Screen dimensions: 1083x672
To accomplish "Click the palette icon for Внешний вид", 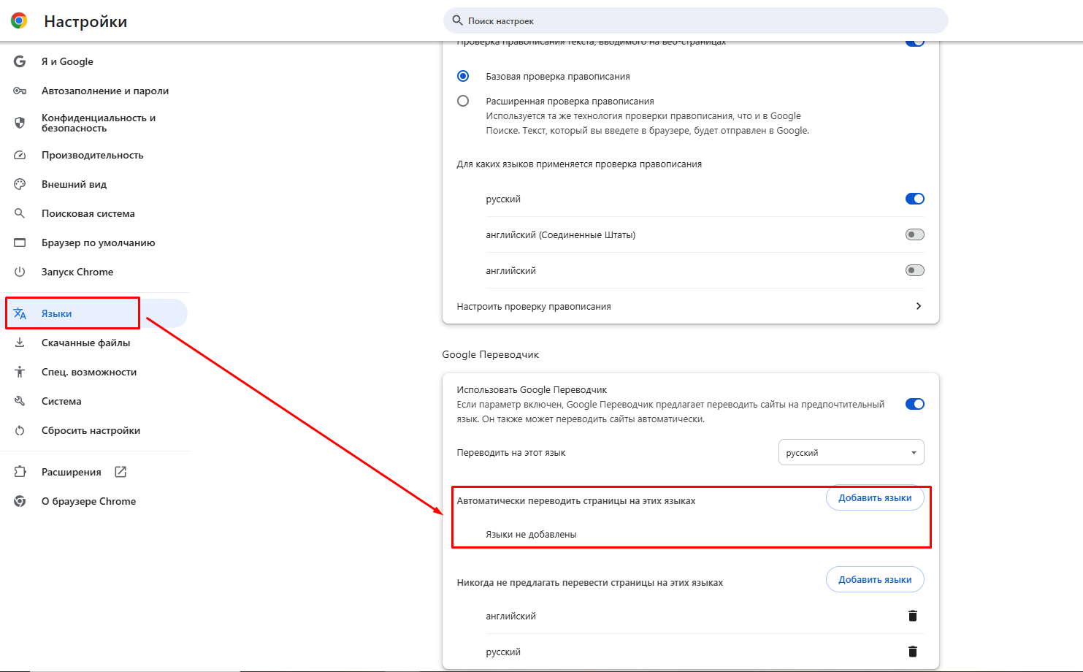I will click(20, 184).
